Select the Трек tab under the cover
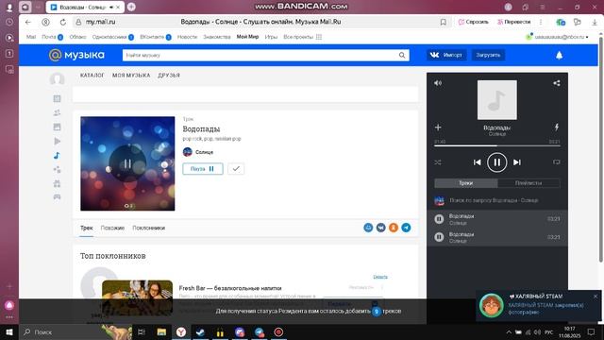Viewport: 604px width, 340px height. pos(86,228)
